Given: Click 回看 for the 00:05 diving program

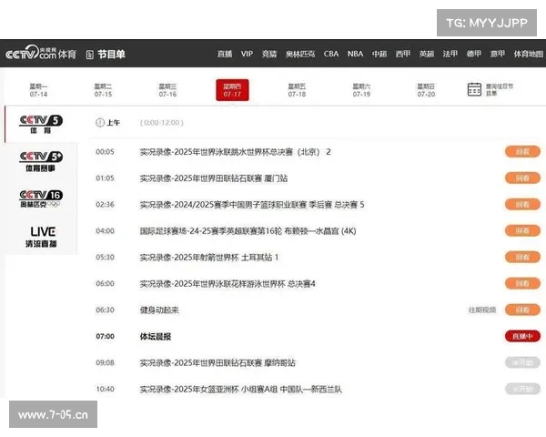Looking at the screenshot, I should click(x=522, y=152).
